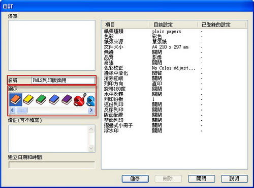
Task: Select the blue book icon
Action: tap(54, 100)
